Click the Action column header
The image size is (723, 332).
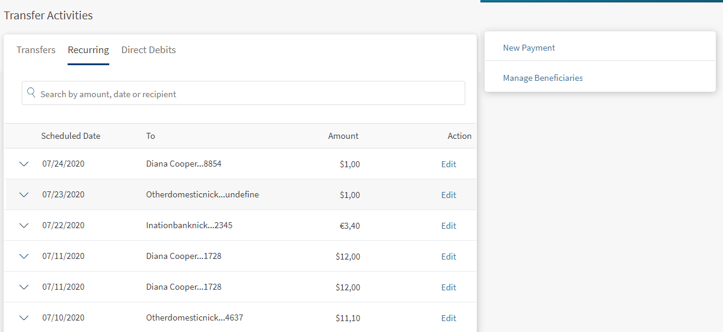(459, 136)
